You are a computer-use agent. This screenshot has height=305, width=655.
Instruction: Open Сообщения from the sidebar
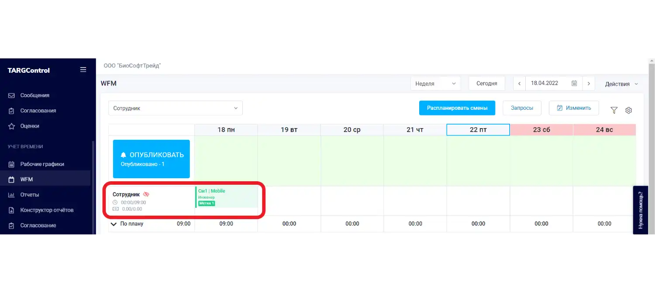[x=34, y=95]
